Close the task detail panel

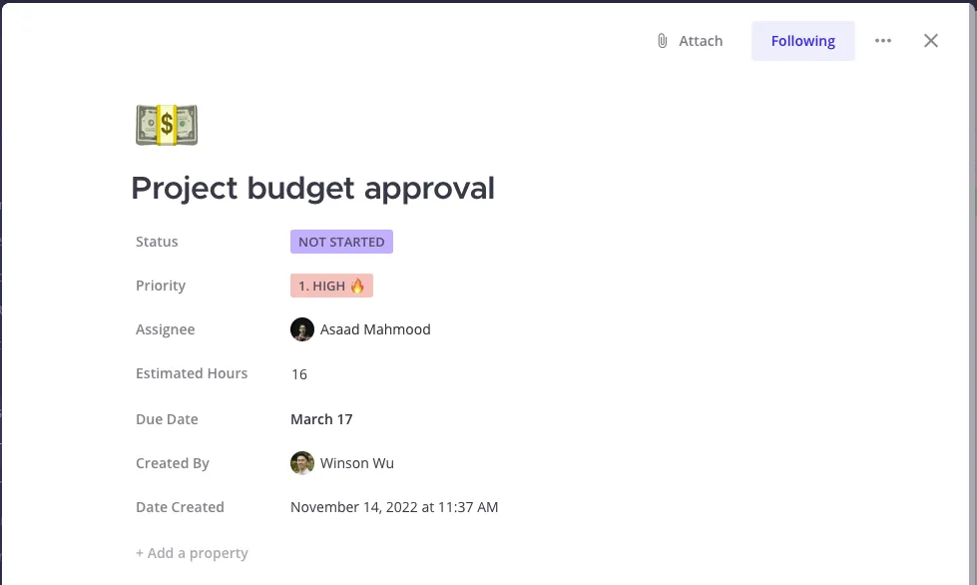tap(931, 41)
